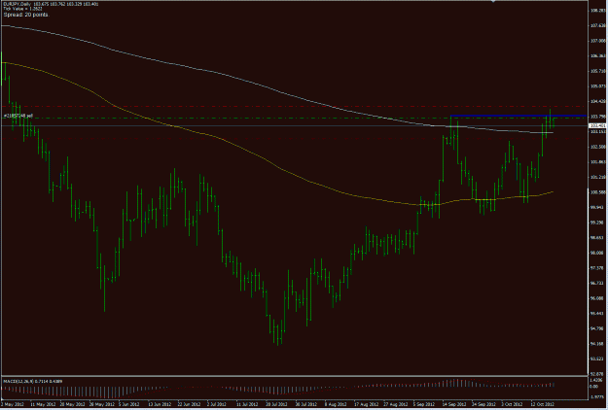
Task: Click the thick blue horizontal resistance line
Action: [x=519, y=116]
